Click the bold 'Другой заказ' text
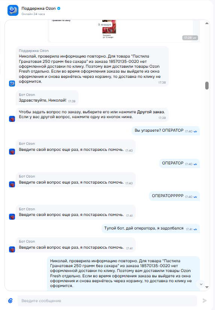The width and height of the screenshot is (215, 310). (x=151, y=112)
